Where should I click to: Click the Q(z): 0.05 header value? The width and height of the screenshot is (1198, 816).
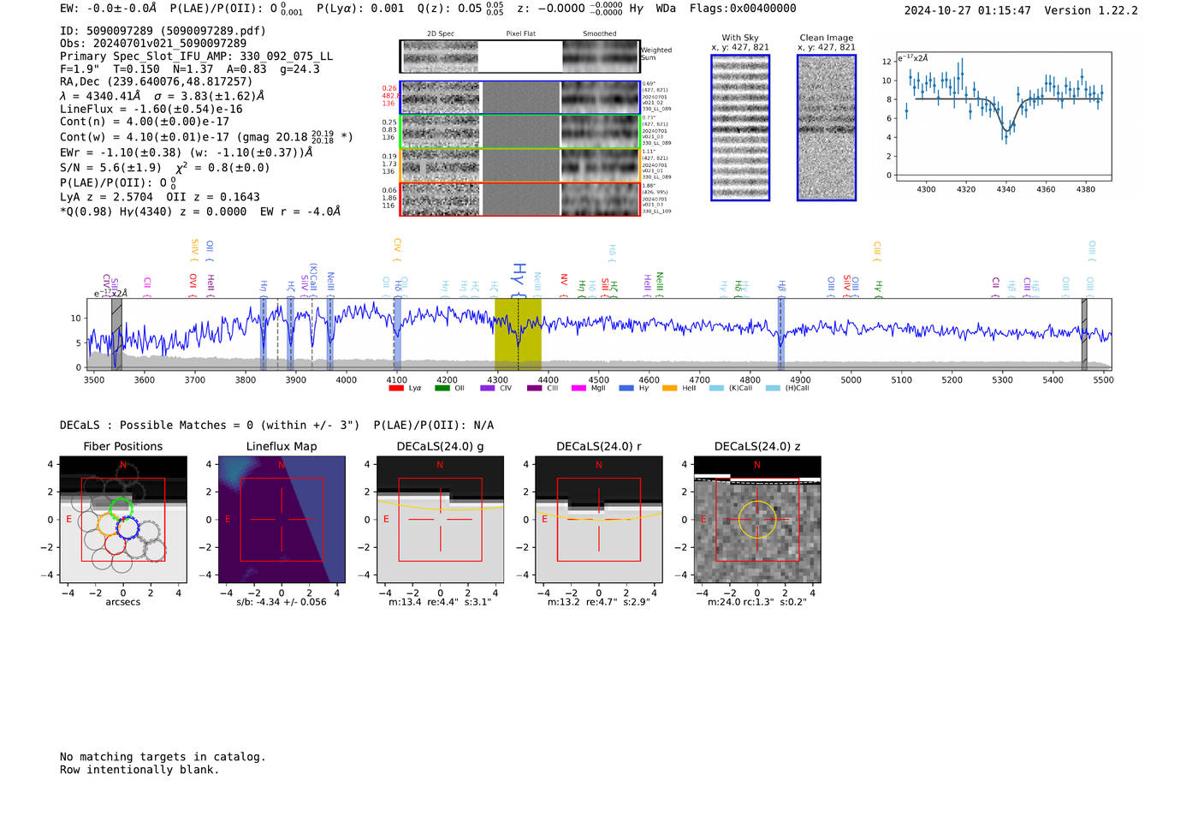(x=460, y=9)
